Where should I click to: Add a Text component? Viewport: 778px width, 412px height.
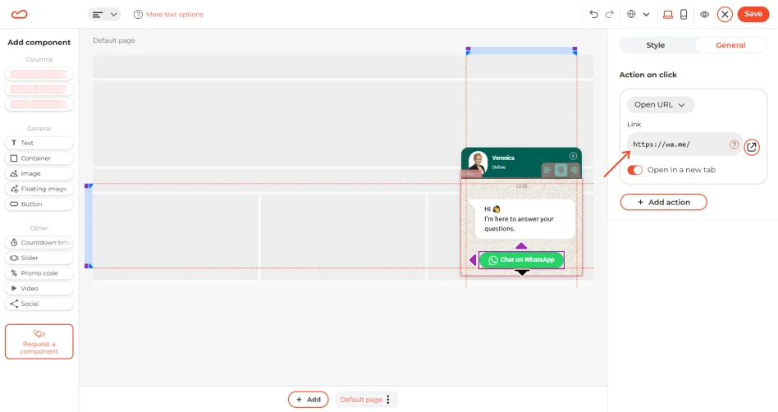coord(39,143)
